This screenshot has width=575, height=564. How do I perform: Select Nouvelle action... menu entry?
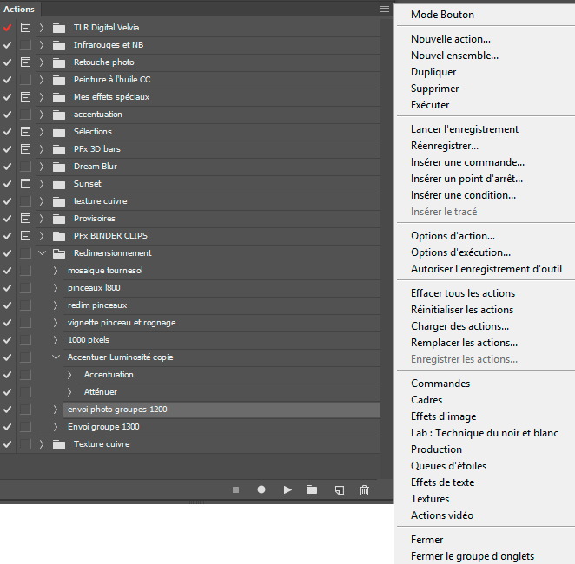coord(450,39)
